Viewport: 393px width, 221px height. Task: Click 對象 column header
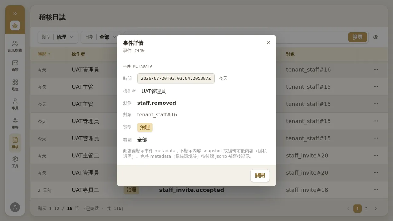(290, 54)
